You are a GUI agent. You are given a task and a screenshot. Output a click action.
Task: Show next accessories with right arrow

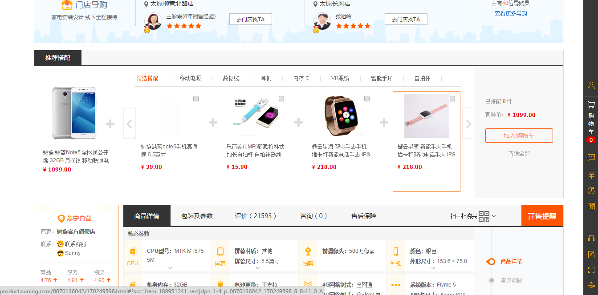coord(468,124)
